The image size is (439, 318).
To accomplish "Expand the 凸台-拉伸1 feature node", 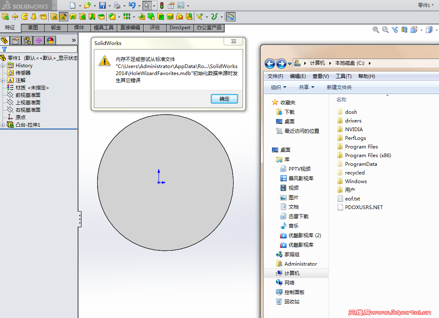I will click(x=3, y=125).
